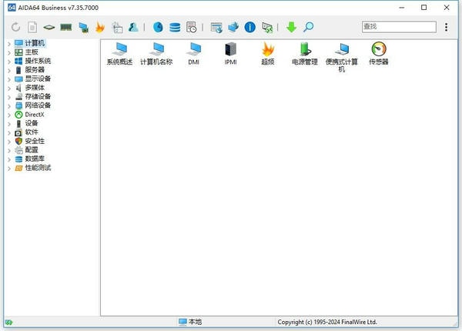The width and height of the screenshot is (462, 331).
Task: Expand the 多媒体 tree node arrow
Action: click(9, 89)
